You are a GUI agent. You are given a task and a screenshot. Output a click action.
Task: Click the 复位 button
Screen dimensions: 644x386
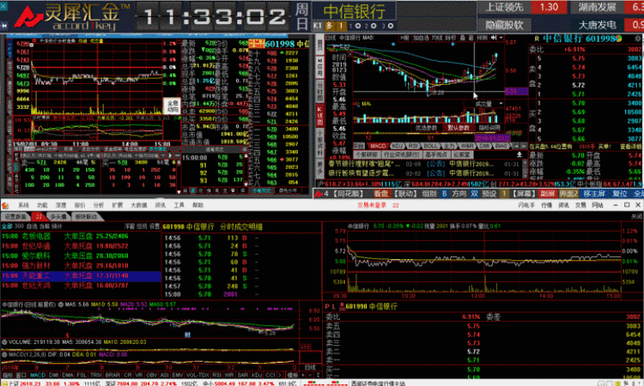(x=619, y=194)
